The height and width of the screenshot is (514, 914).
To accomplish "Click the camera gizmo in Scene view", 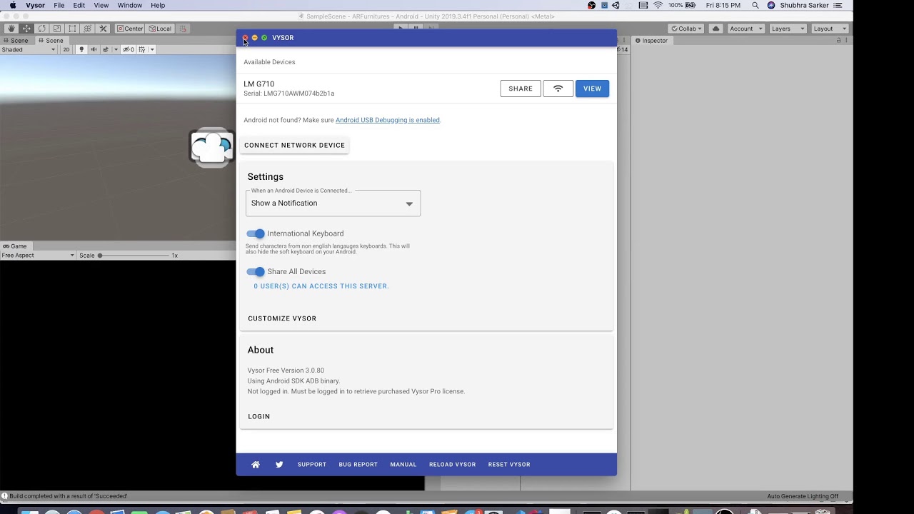I will 211,147.
